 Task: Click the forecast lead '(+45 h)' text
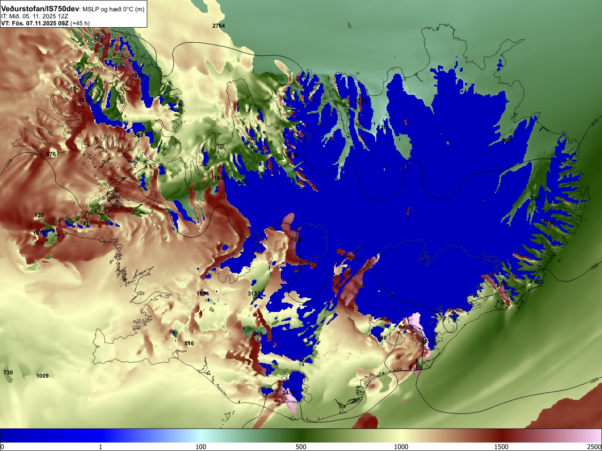[x=80, y=23]
